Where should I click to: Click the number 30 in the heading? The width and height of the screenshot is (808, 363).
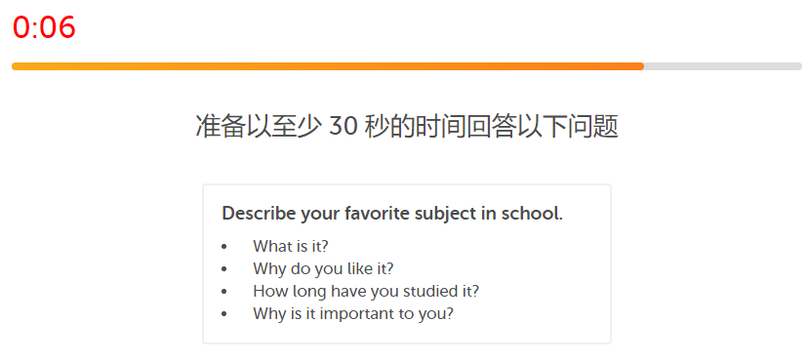point(343,127)
